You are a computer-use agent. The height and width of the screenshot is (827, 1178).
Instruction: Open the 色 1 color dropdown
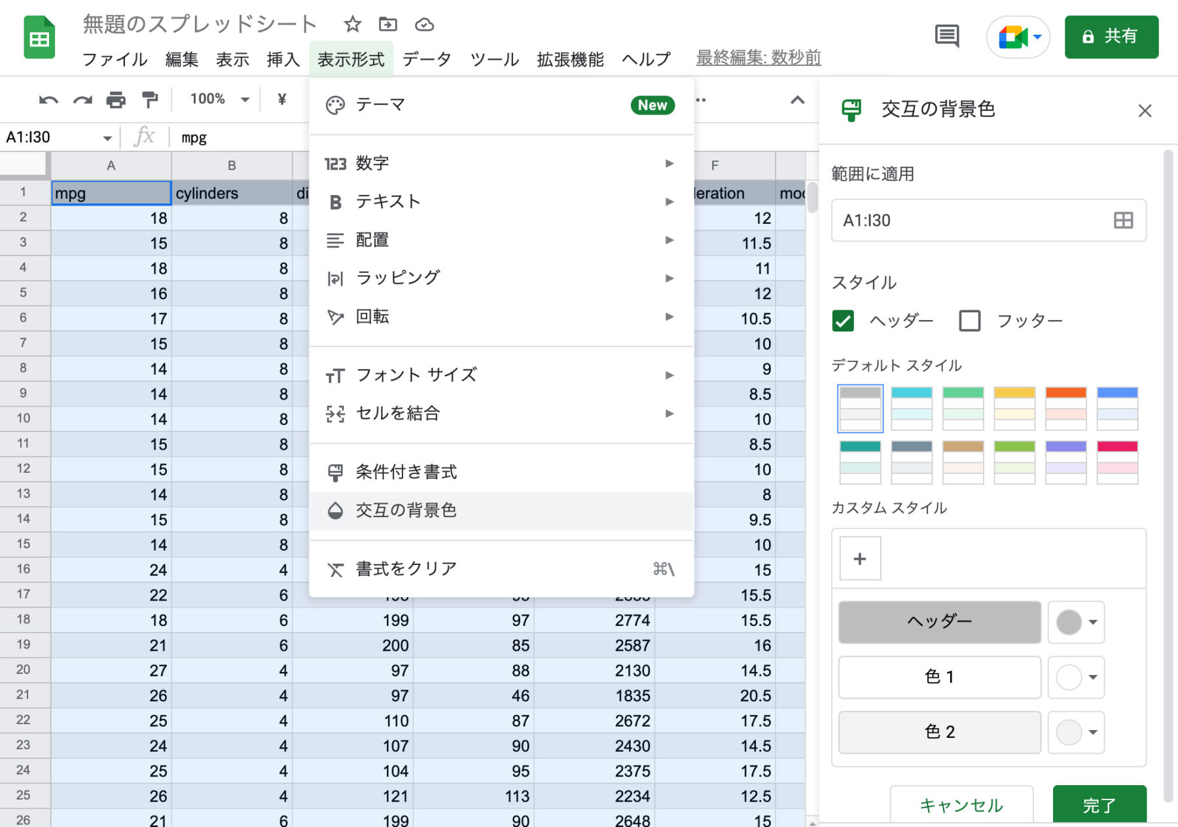[1077, 677]
